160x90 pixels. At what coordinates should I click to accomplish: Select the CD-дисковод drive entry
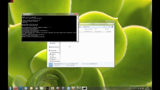point(54,61)
